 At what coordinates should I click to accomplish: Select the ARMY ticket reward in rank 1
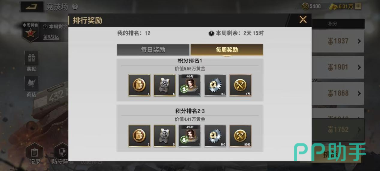(x=165, y=85)
